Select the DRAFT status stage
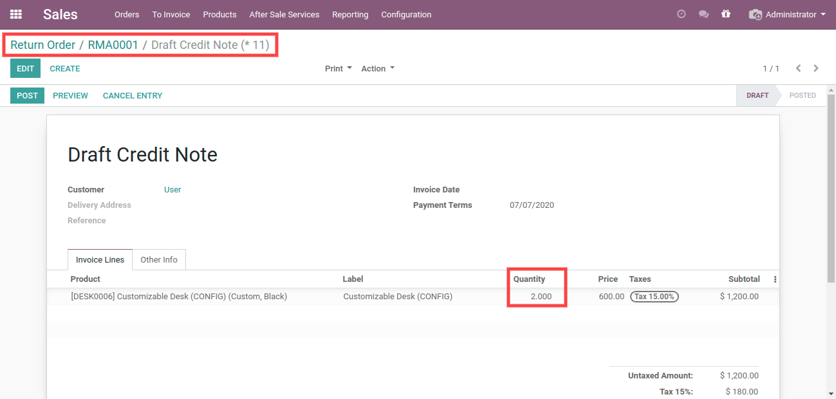The width and height of the screenshot is (836, 399). coord(757,95)
